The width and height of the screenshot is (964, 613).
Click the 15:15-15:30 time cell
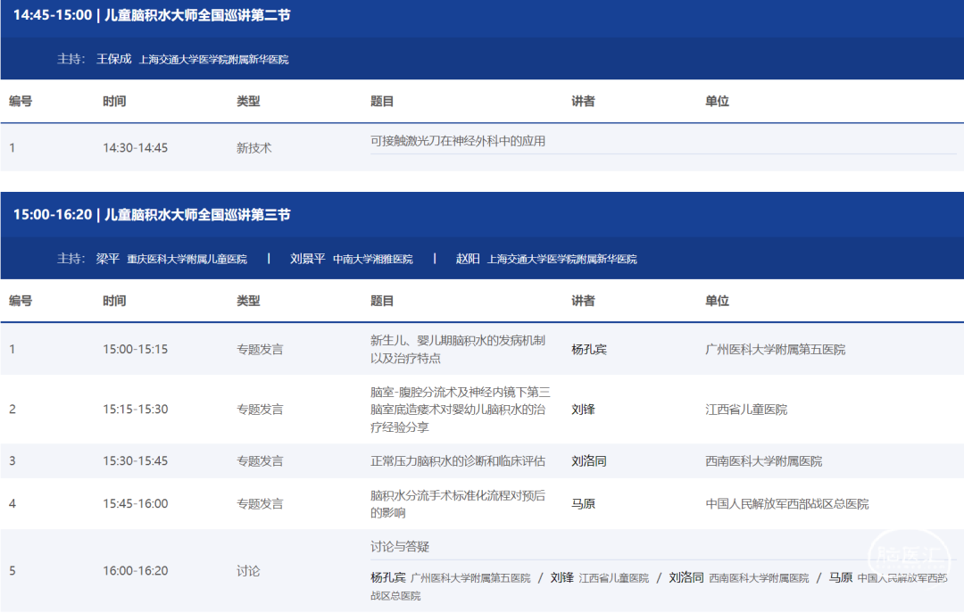[x=135, y=410]
